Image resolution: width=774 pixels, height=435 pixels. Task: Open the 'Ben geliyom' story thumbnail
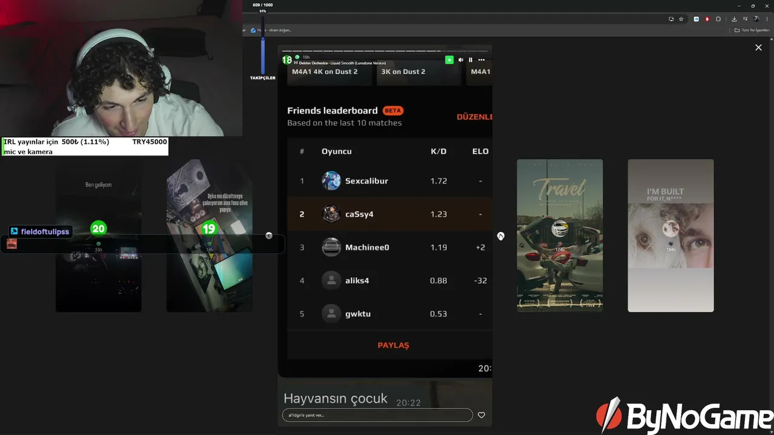click(x=99, y=236)
